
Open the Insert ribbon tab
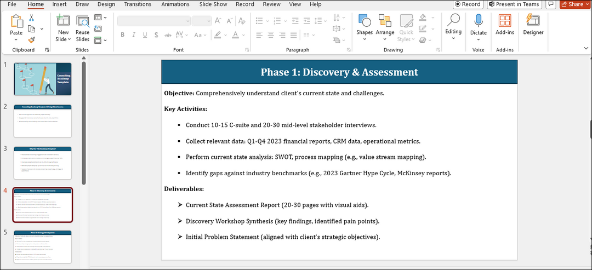(x=59, y=4)
